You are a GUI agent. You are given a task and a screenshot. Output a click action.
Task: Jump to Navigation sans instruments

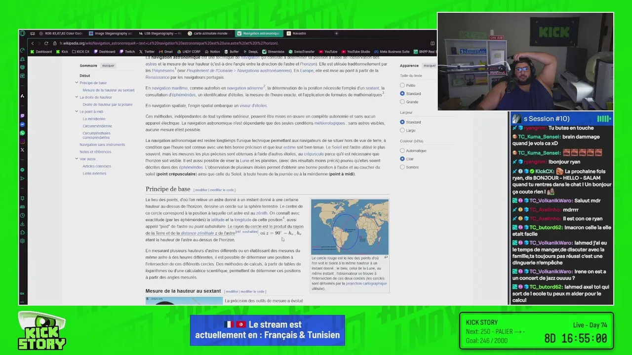click(102, 144)
